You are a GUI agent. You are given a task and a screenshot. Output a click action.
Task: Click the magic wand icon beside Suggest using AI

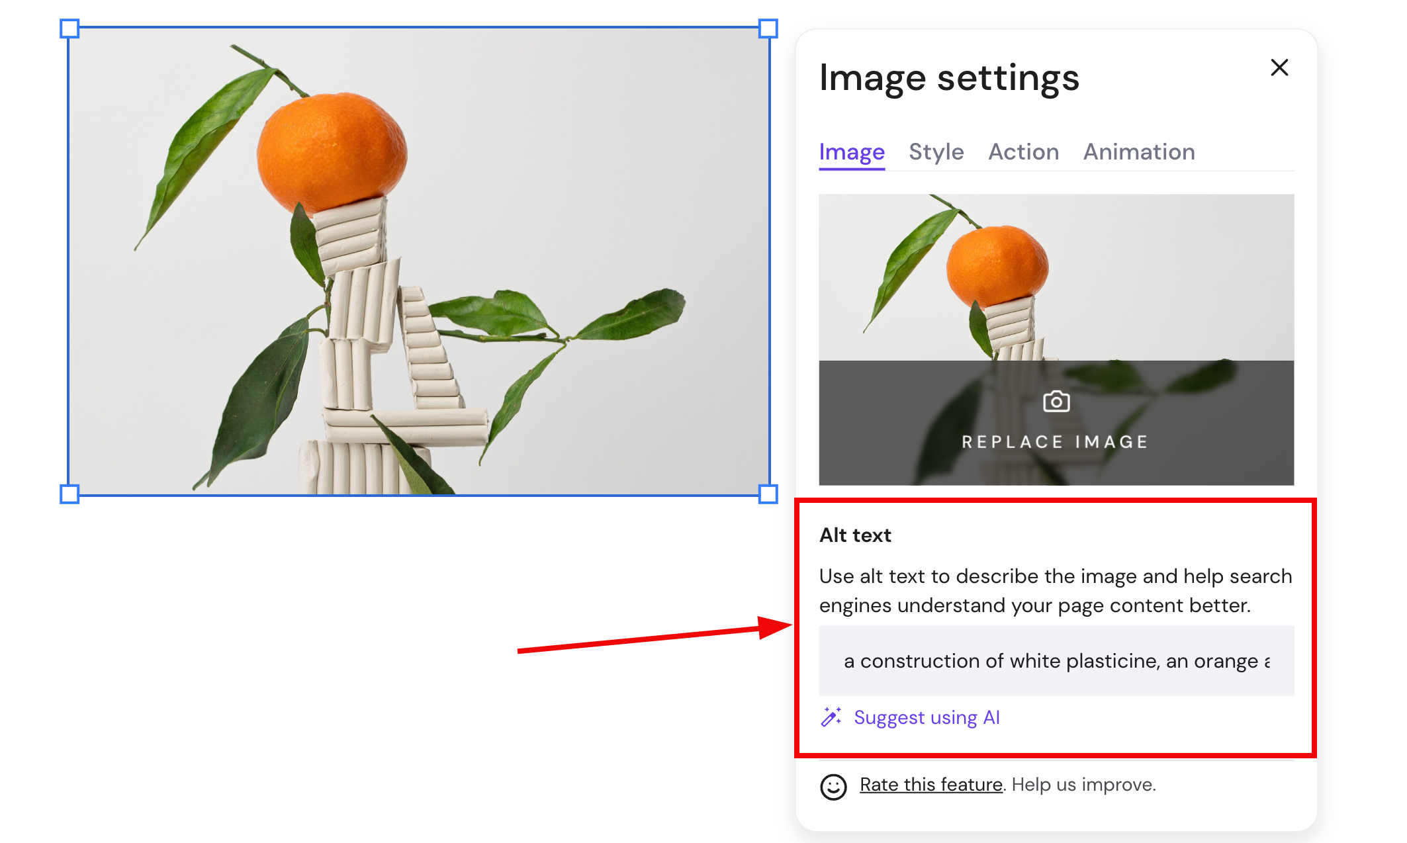pyautogui.click(x=832, y=717)
